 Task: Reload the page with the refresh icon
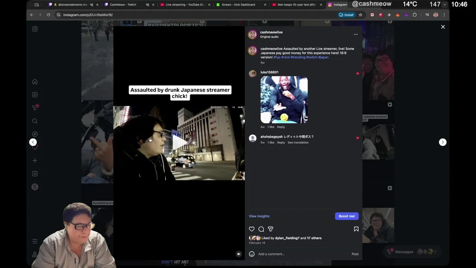[48, 15]
